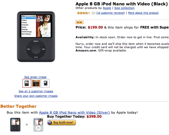Click the product title heading
Image resolution: width=169 pixels, height=135 pixels.
pyautogui.click(x=122, y=4)
